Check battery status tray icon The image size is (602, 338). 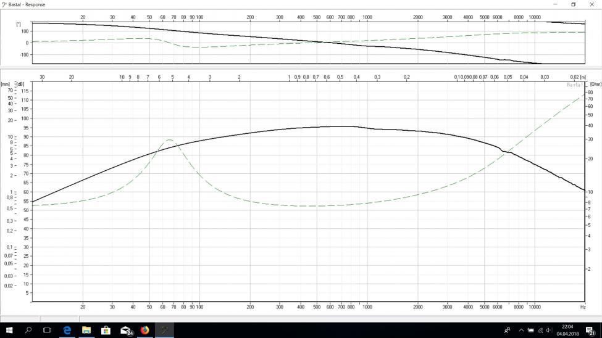[x=530, y=331]
